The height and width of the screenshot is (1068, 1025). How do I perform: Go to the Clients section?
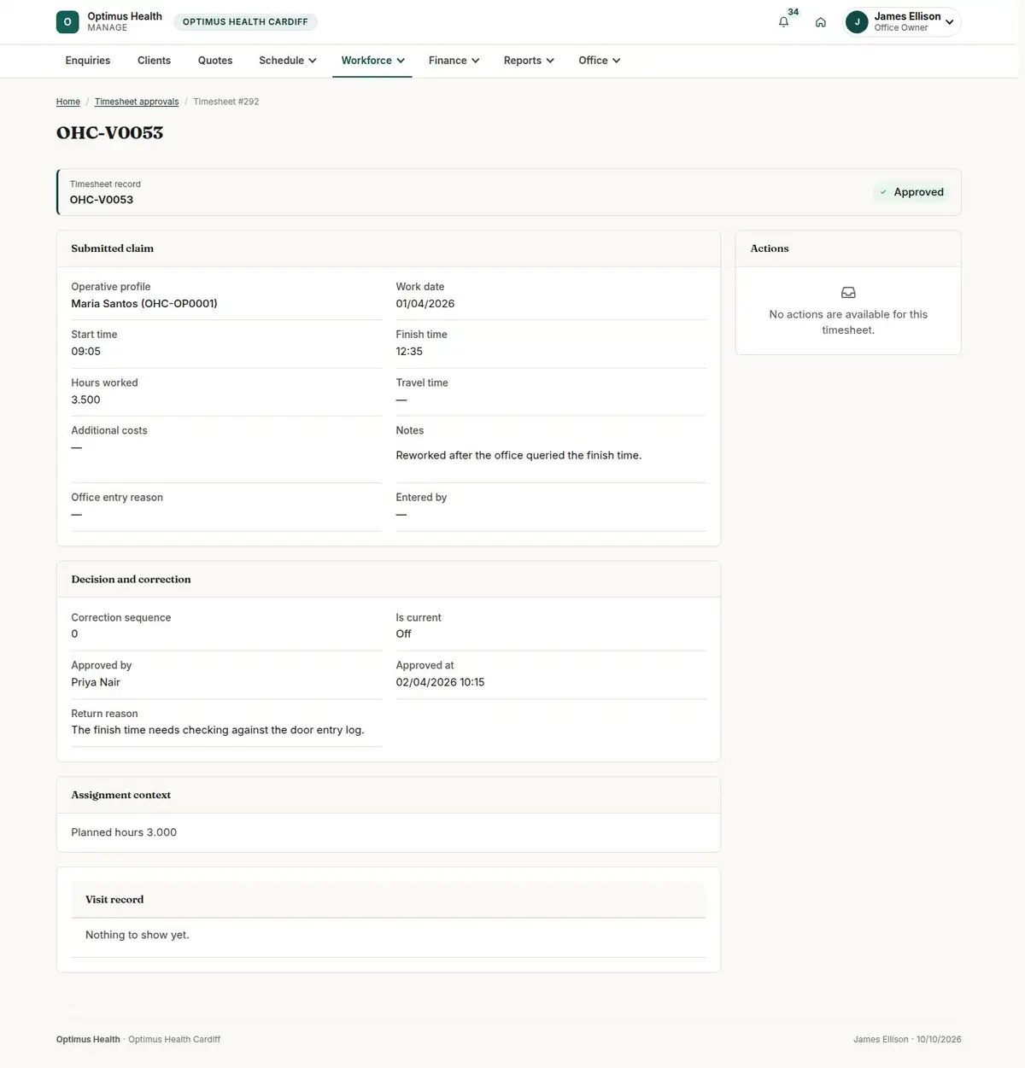(x=154, y=61)
